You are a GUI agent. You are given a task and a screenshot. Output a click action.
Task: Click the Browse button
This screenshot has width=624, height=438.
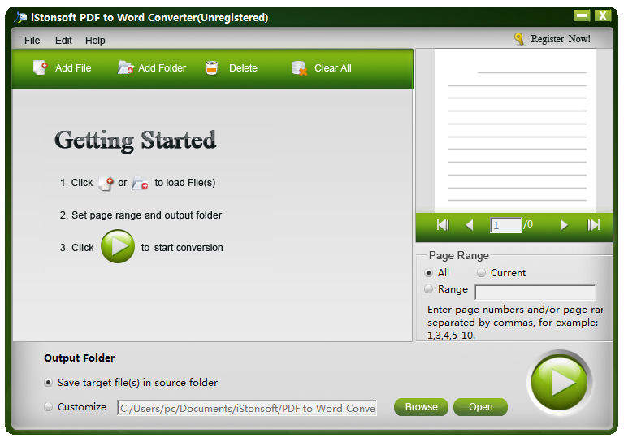(421, 407)
